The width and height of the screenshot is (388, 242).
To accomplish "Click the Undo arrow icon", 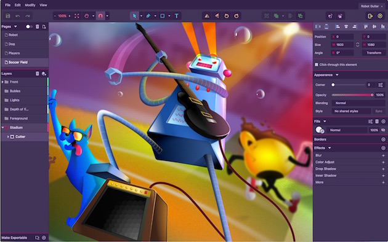I will coord(18,16).
